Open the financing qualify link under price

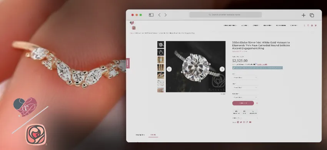[262, 65]
